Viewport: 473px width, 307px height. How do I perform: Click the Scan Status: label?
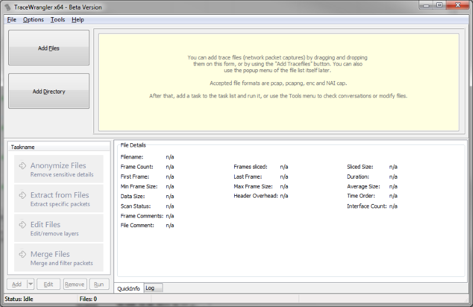(135, 206)
